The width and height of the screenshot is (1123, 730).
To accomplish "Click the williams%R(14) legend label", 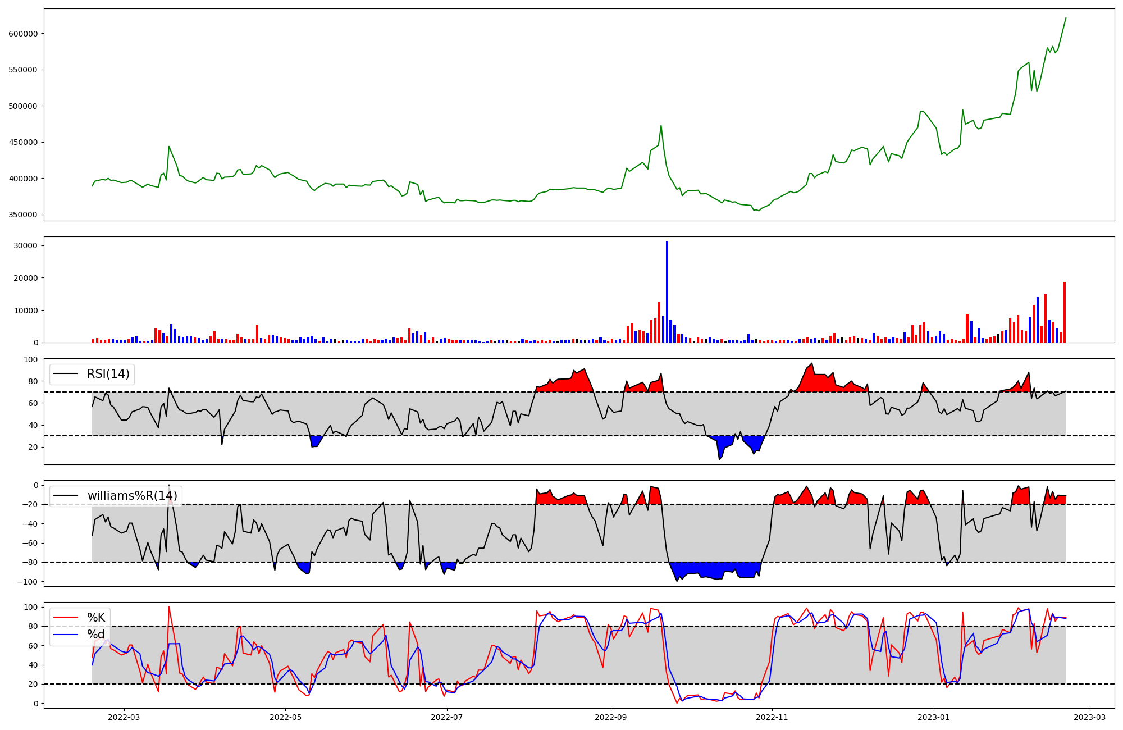I will (x=132, y=496).
